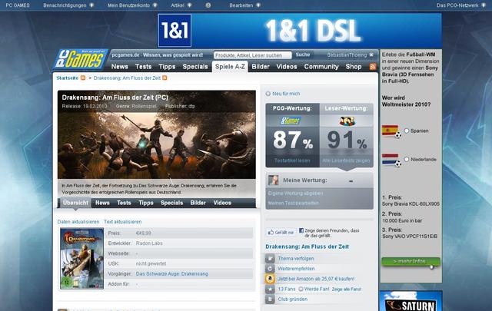
Task: Click Text aktualisieren link
Action: [123, 222]
